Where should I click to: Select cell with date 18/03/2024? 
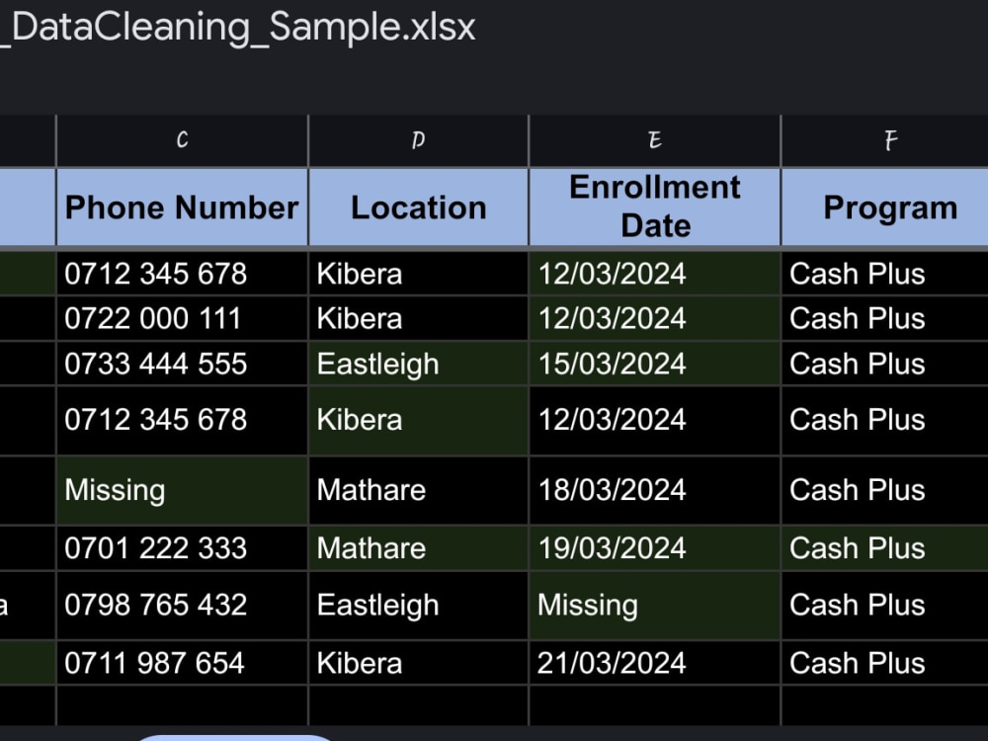[x=655, y=490]
